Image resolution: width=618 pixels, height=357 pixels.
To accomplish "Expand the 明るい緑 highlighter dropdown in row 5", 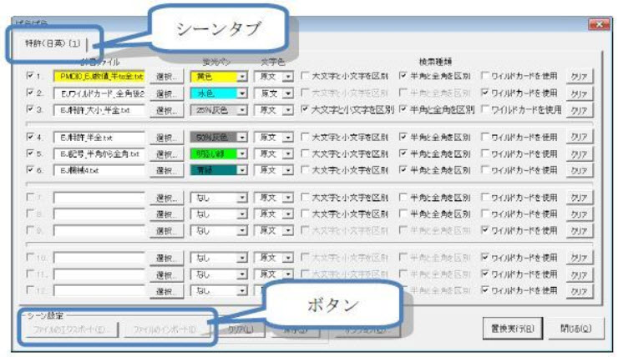I will coord(242,153).
